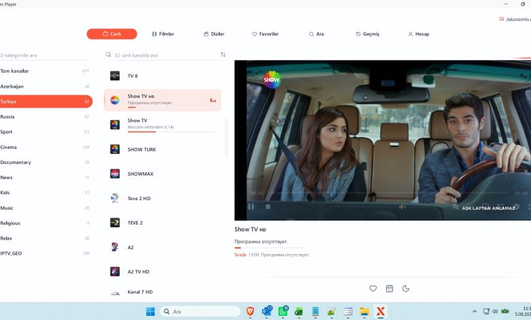The height and width of the screenshot is (320, 531).
Task: Open player subtitle language icon
Action: [x=455, y=207]
